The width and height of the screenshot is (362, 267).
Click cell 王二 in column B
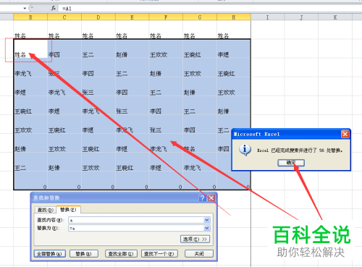click(30, 162)
